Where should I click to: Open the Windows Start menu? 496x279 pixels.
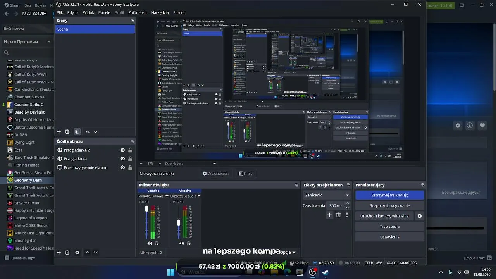[x=170, y=272]
